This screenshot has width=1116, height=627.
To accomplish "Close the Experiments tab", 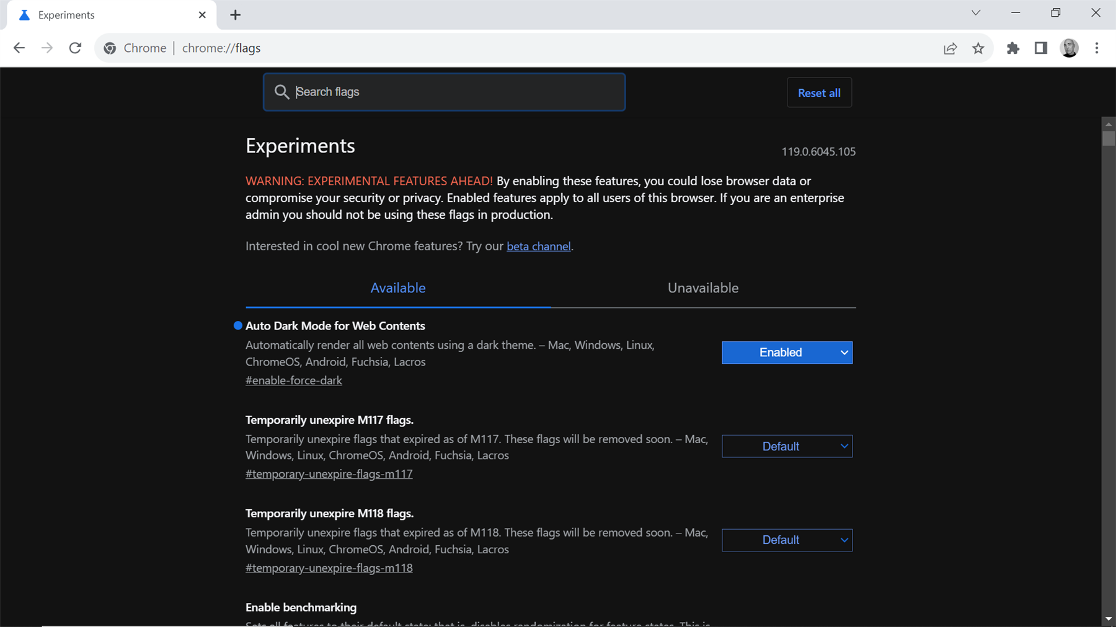I will (202, 15).
